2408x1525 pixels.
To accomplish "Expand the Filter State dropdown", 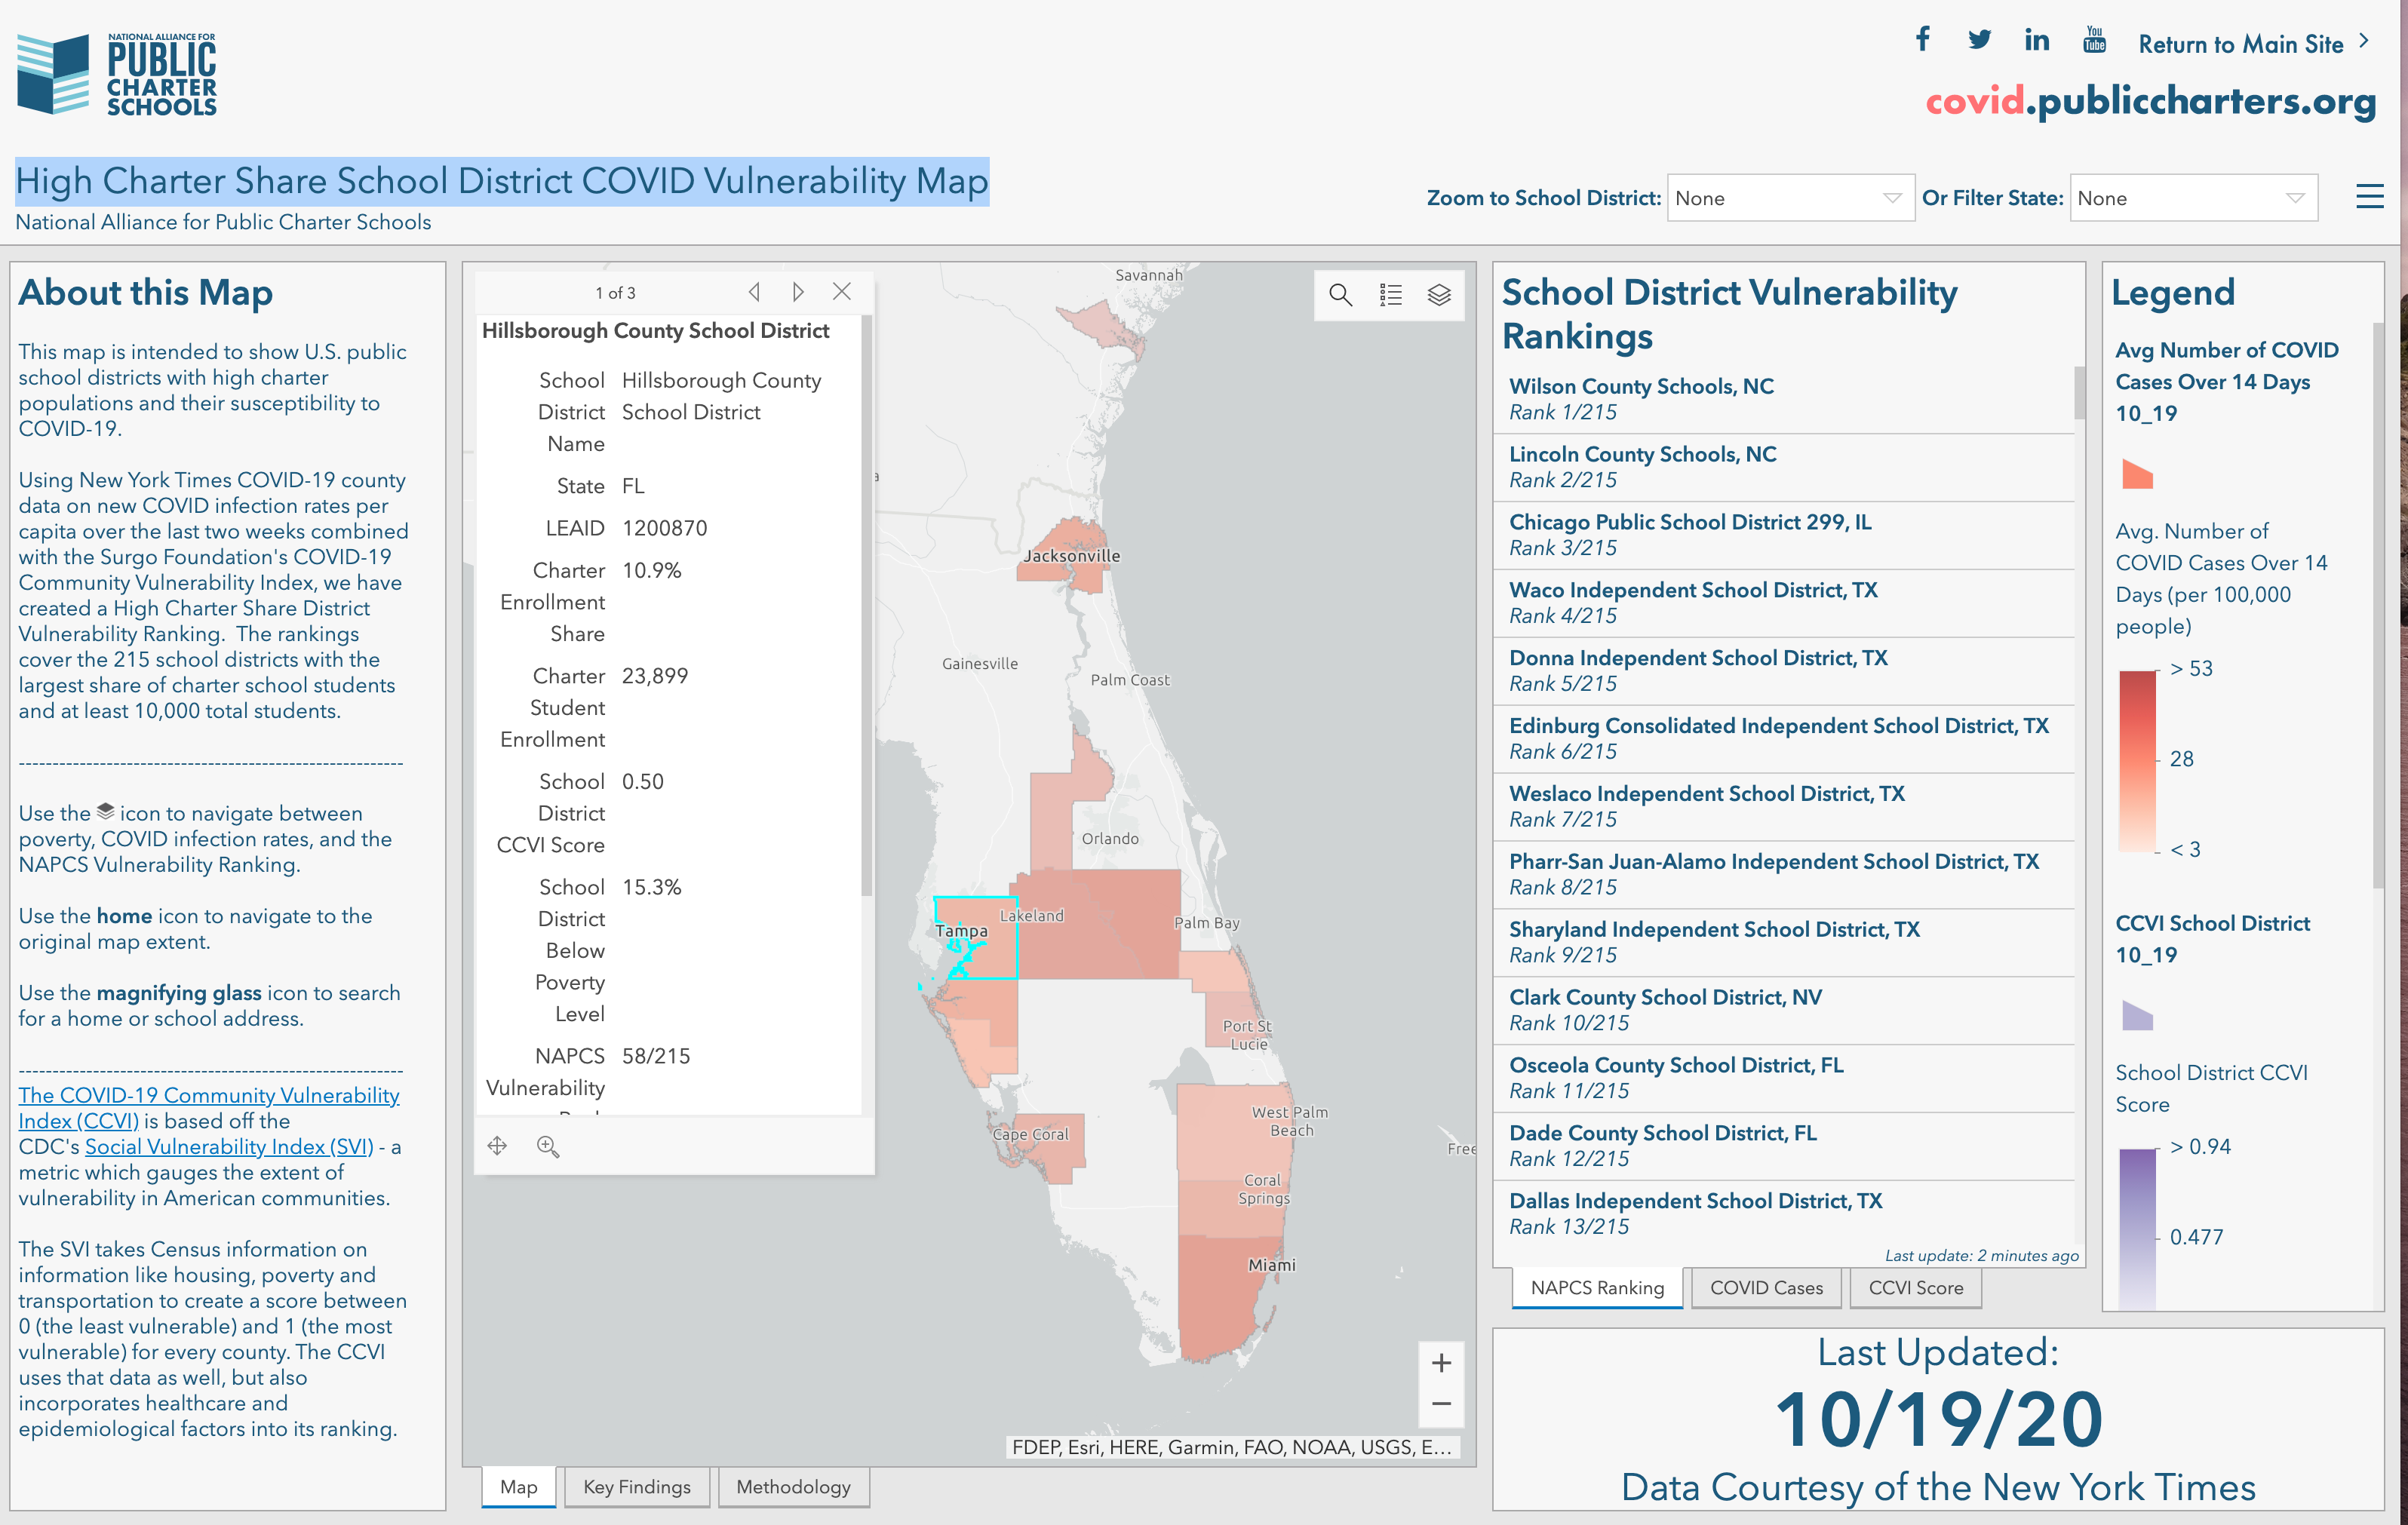I will pos(2192,198).
